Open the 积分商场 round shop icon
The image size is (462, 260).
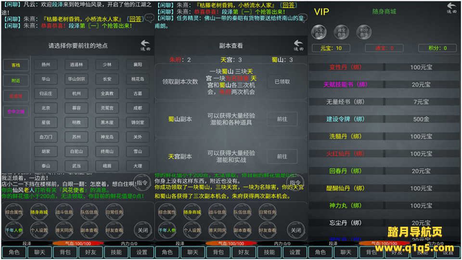click(x=364, y=32)
